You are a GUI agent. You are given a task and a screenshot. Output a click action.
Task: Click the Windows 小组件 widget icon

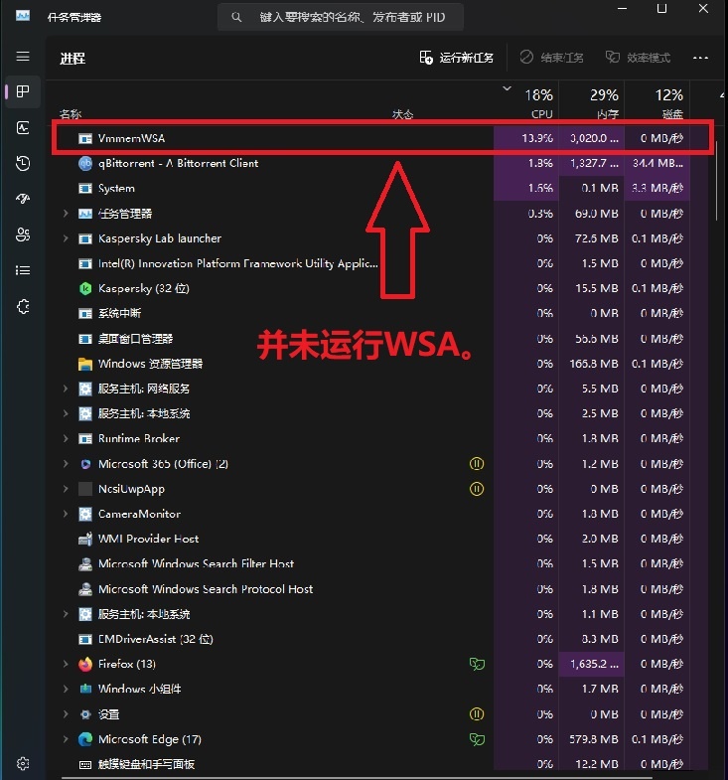click(85, 689)
